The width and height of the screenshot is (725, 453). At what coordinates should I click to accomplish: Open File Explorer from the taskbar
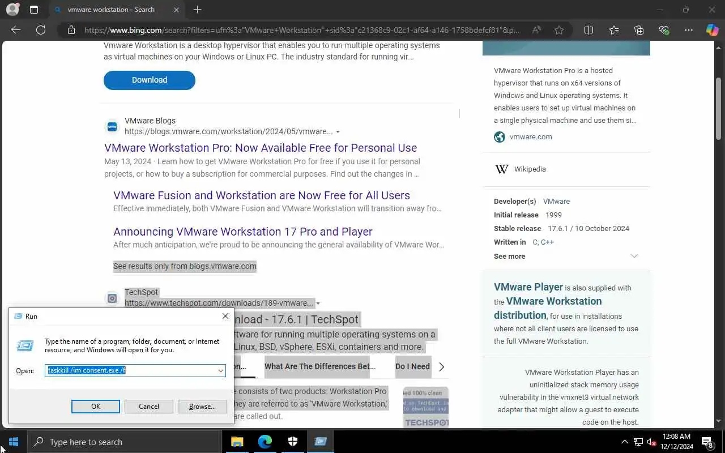point(237,442)
